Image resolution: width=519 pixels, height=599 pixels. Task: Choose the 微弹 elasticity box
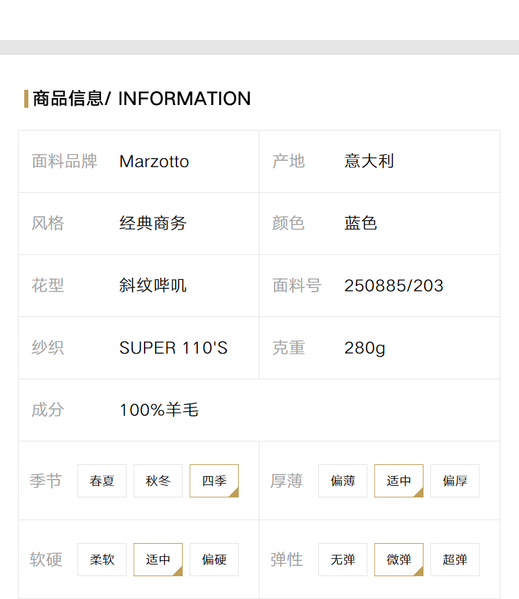pos(399,560)
